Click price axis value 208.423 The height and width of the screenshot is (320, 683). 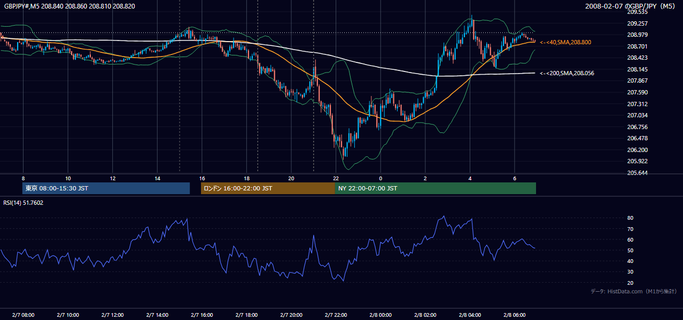pos(637,58)
